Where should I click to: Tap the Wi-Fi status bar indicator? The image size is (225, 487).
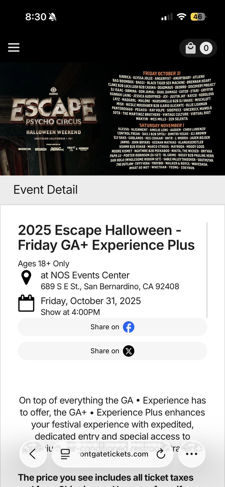pyautogui.click(x=181, y=17)
